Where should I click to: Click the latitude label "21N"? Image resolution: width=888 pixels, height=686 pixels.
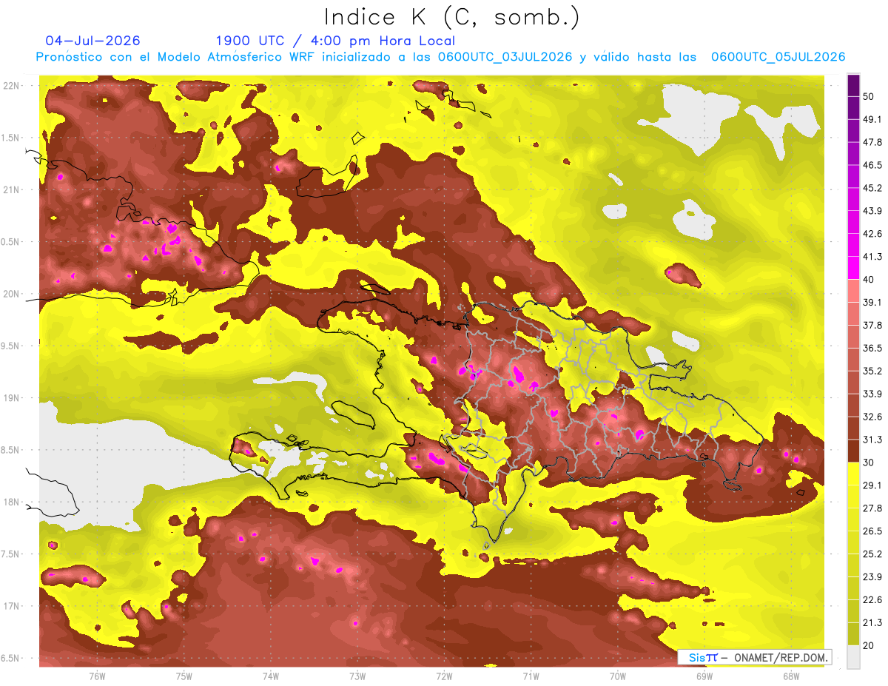[x=11, y=189]
